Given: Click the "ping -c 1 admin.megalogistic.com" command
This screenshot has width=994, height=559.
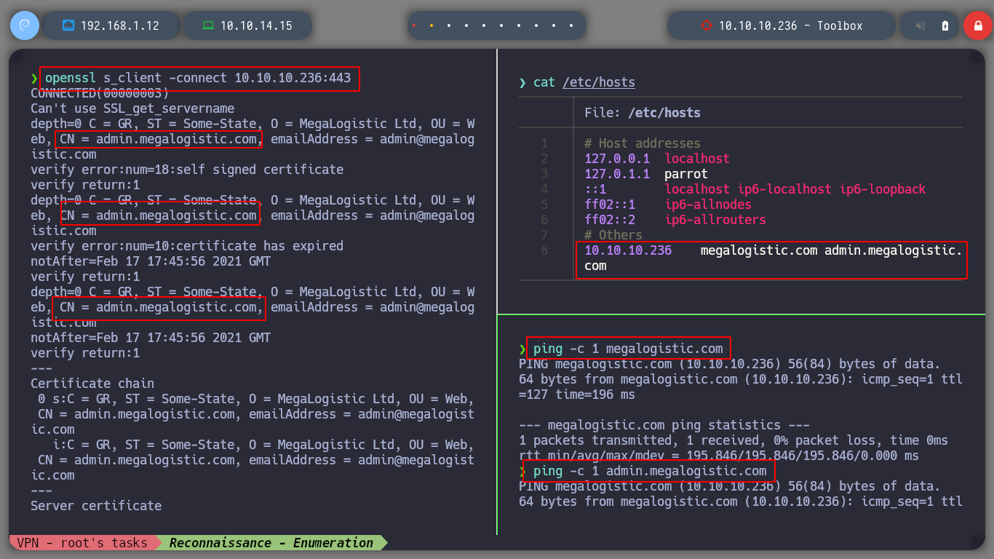Looking at the screenshot, I should coord(649,471).
